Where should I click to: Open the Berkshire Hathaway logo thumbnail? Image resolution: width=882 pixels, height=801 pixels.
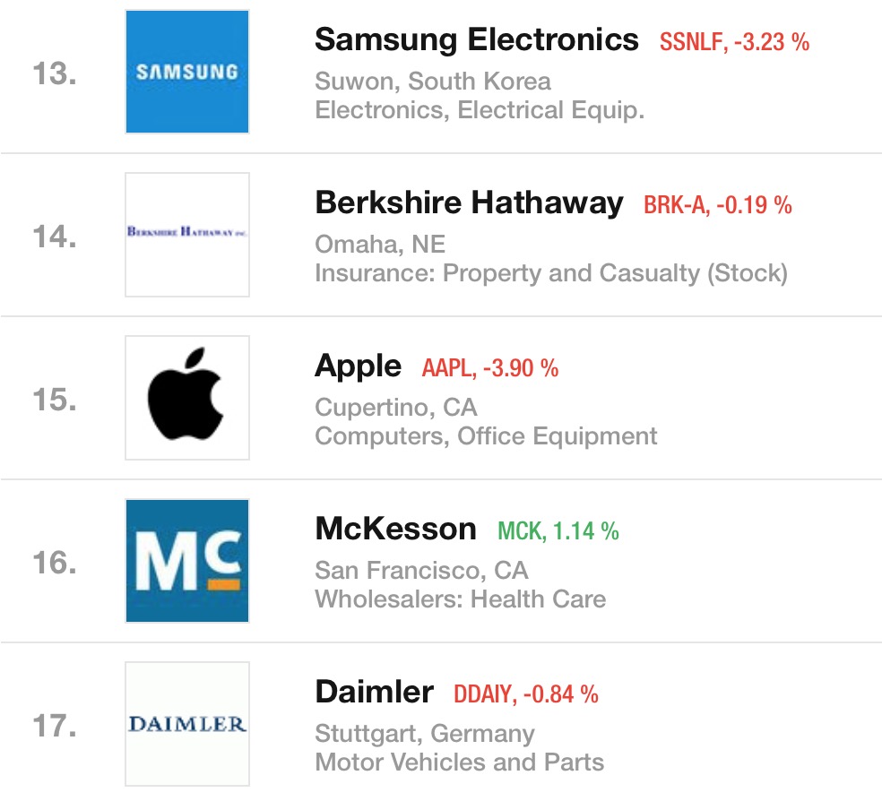click(187, 234)
